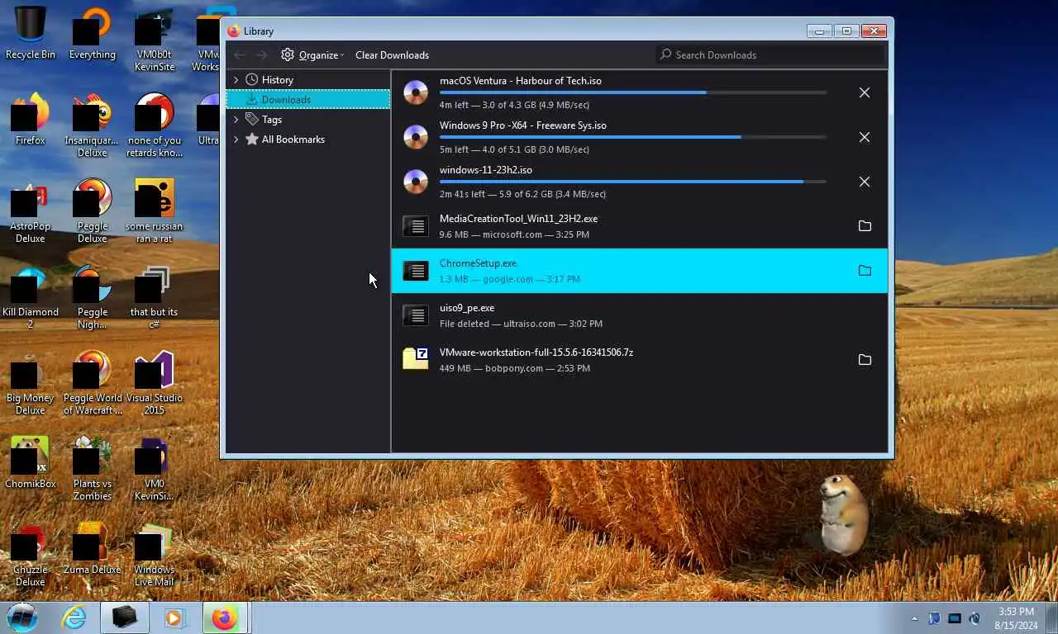1058x634 pixels.
Task: Open Big Money Deluxe desktop shortcut
Action: (31, 383)
